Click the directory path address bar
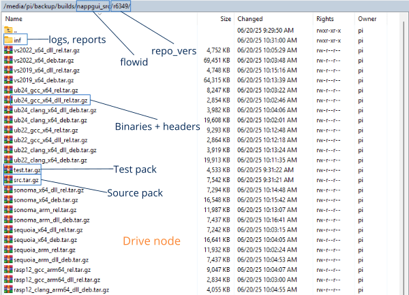409x295 pixels. coord(204,6)
